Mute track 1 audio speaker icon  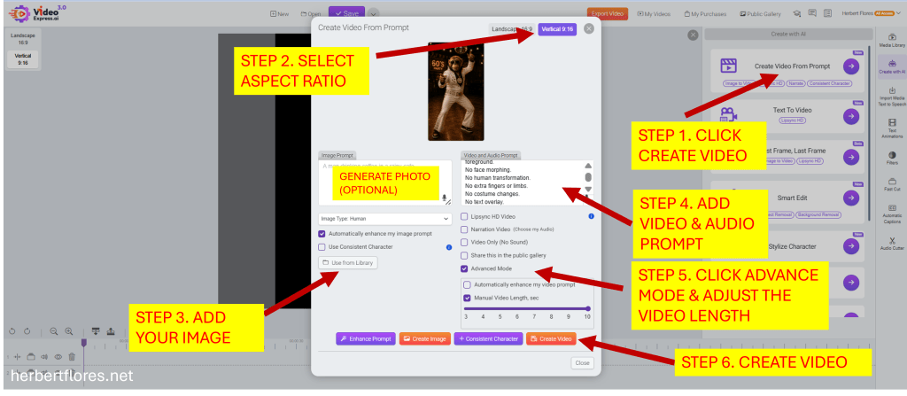44,357
